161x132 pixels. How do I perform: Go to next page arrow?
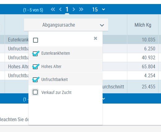click(74, 9)
